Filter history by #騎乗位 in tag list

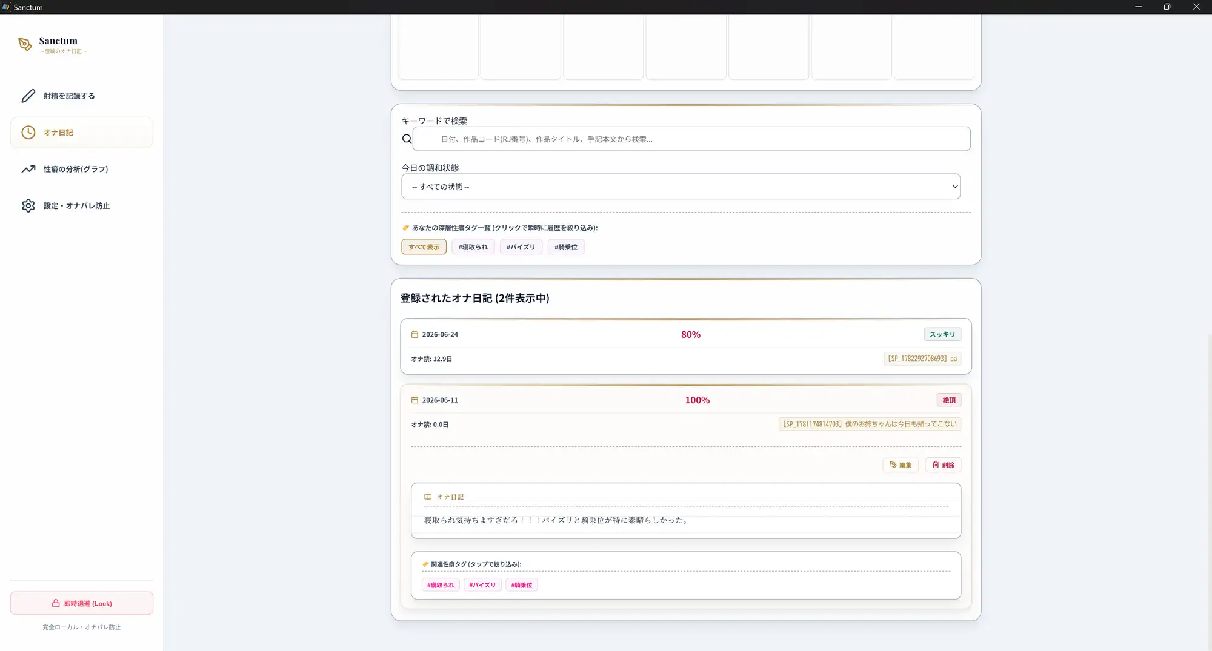tap(565, 246)
